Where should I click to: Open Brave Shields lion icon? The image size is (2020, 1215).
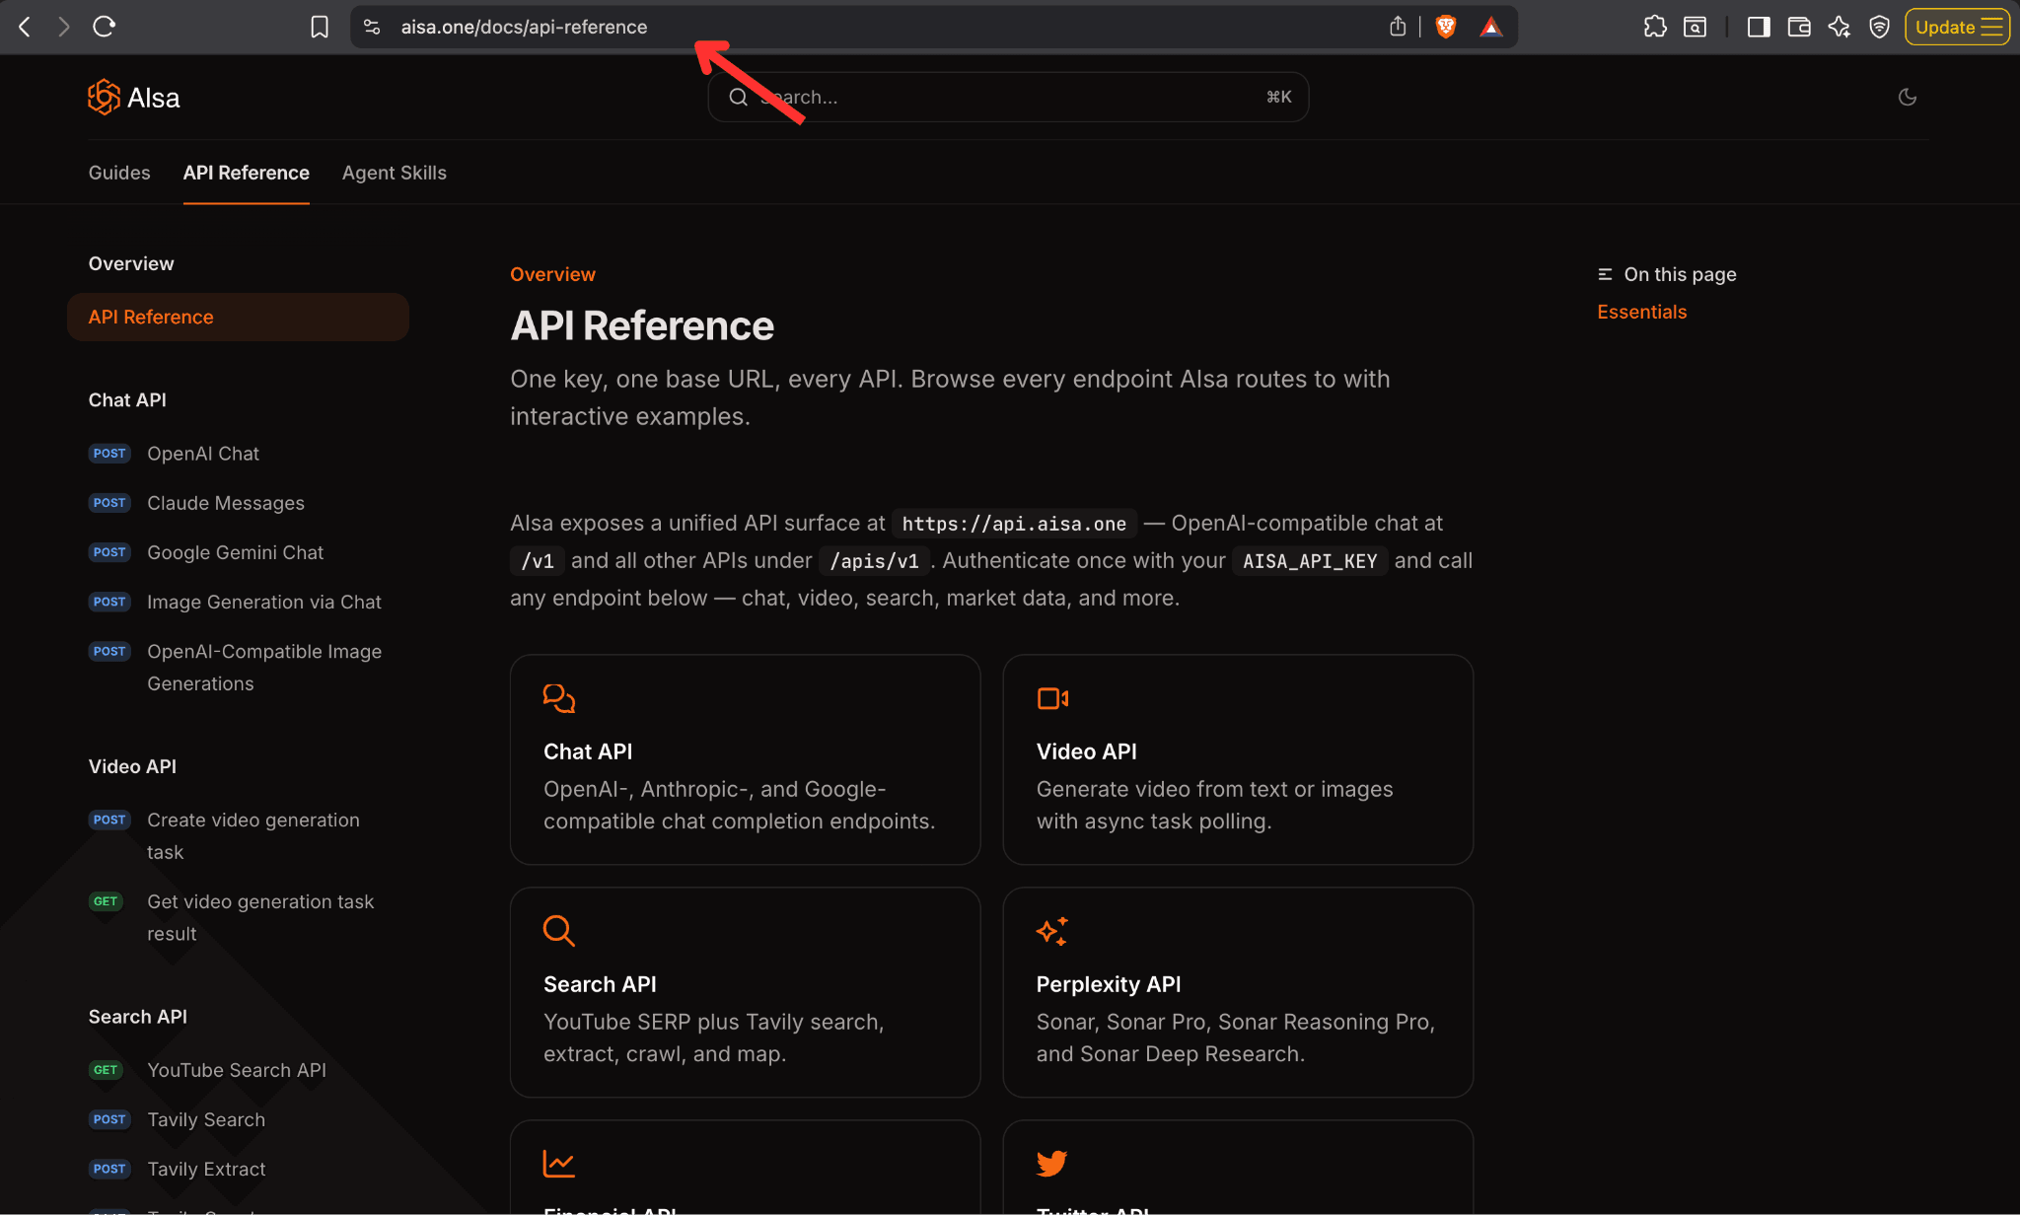[1446, 27]
